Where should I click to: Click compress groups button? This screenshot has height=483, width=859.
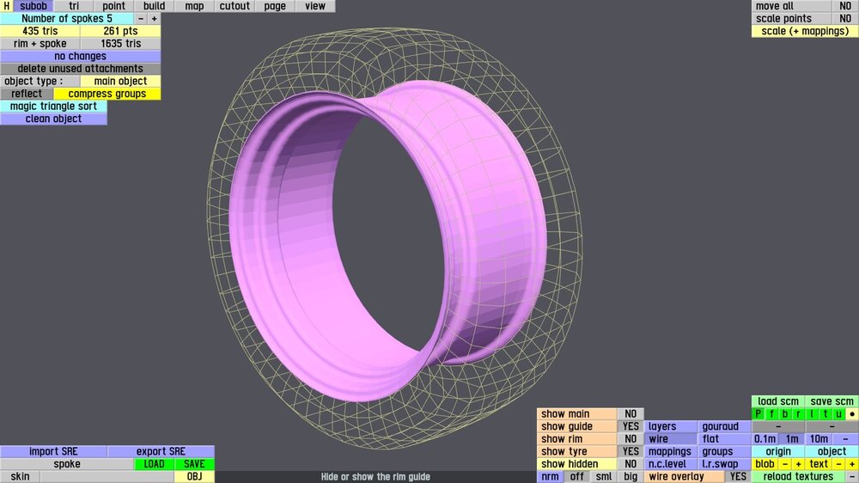(107, 94)
